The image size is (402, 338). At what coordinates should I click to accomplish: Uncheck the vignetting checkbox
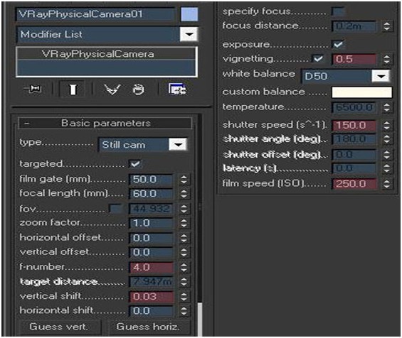coord(318,59)
